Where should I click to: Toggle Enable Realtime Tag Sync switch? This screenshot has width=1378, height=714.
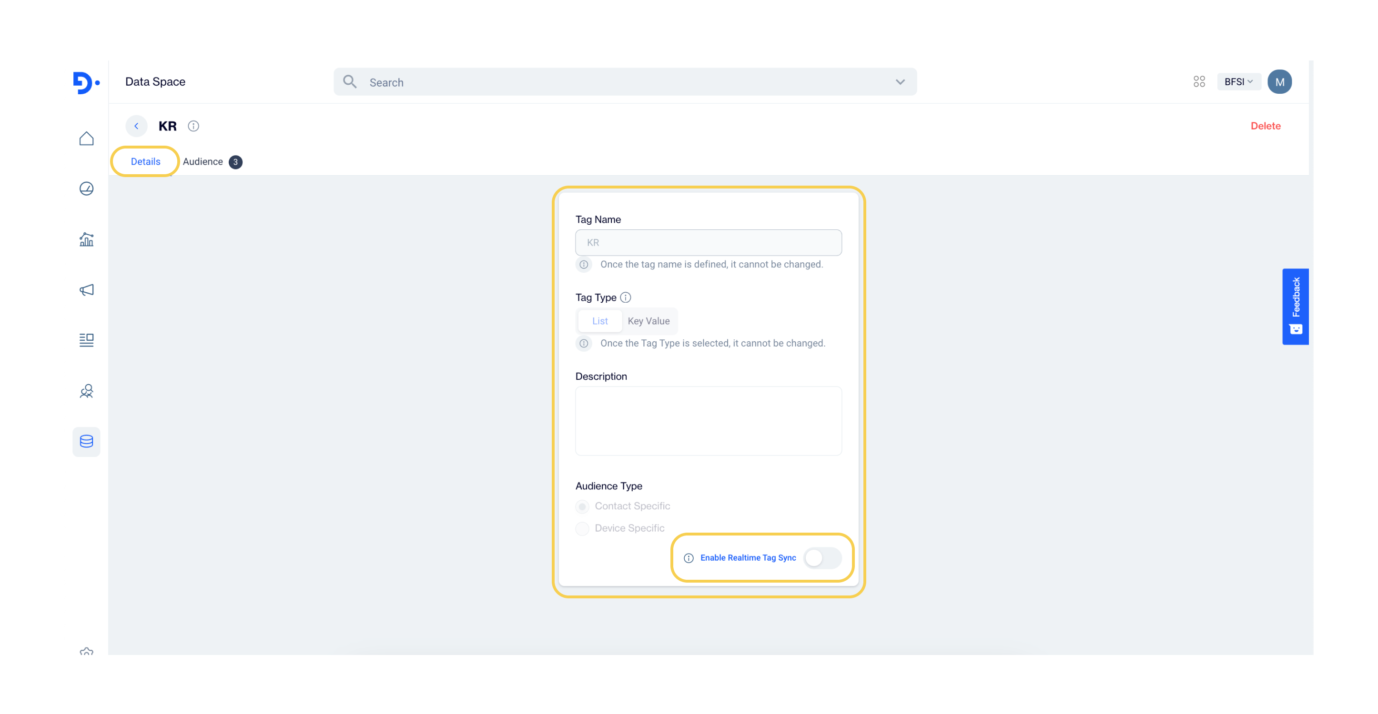(822, 558)
